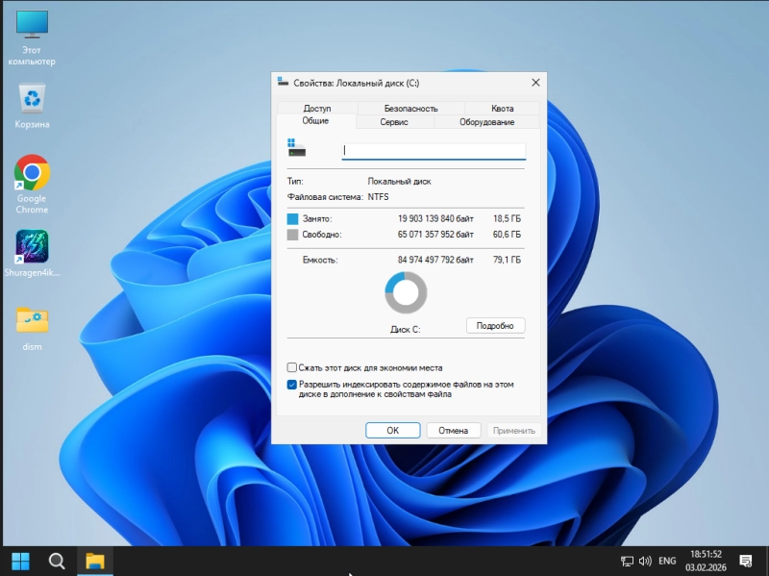This screenshot has height=576, width=769.
Task: Switch to the Доступ tab
Action: click(x=316, y=109)
